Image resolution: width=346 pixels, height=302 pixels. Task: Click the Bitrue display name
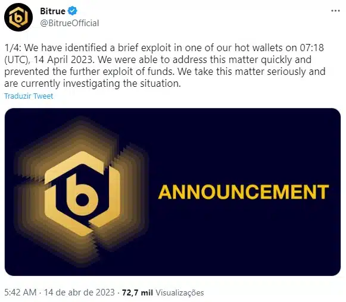(x=52, y=11)
